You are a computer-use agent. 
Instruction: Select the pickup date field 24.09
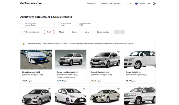(x=68, y=24)
